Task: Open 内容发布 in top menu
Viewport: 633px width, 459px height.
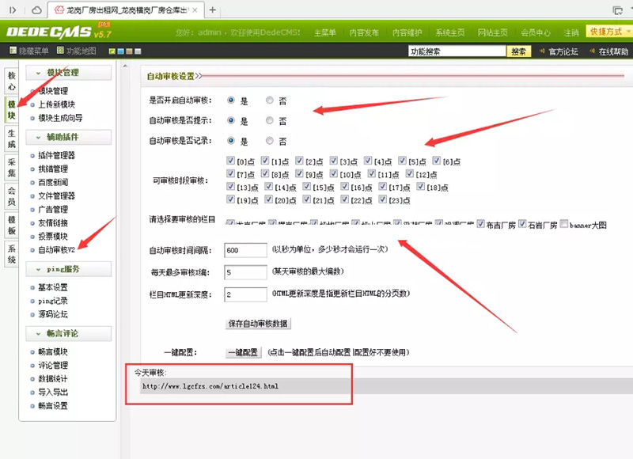Action: tap(365, 32)
